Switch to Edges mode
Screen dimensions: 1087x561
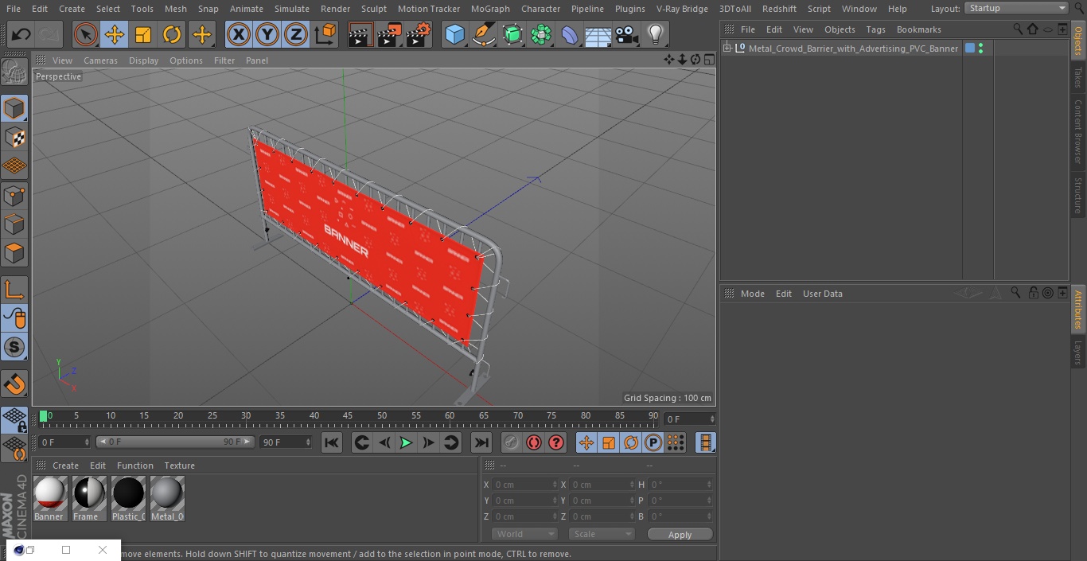[x=14, y=224]
